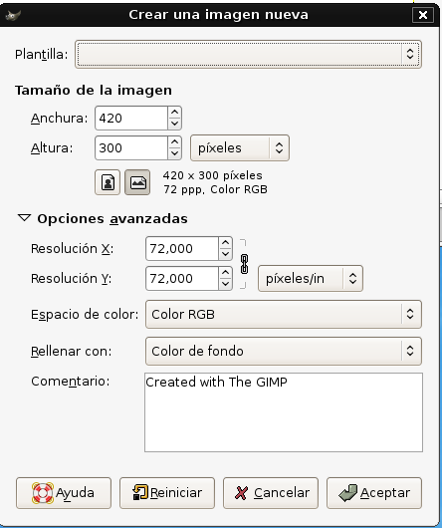
Task: Click the Resolución Y field
Action: coord(182,279)
